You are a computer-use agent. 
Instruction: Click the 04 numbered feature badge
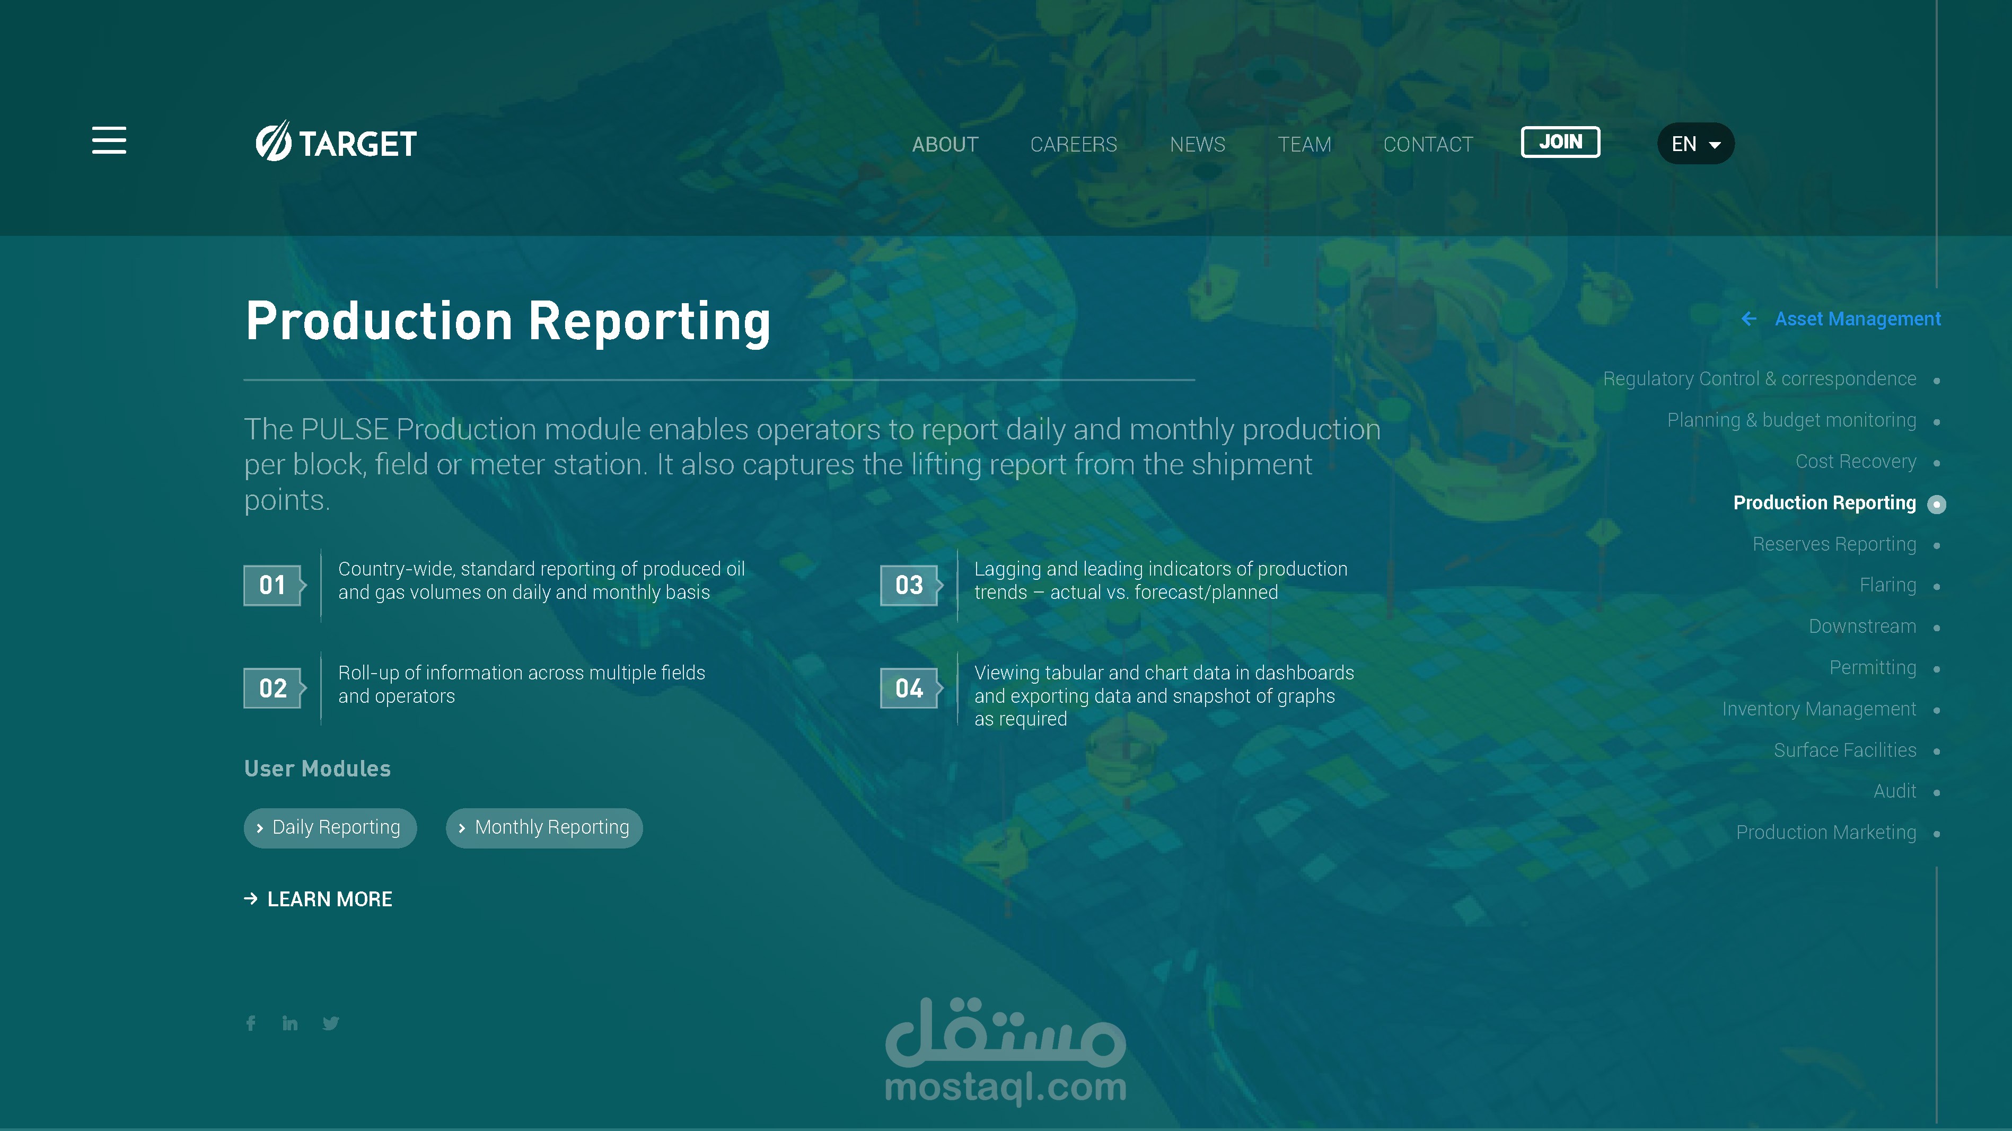(x=909, y=688)
